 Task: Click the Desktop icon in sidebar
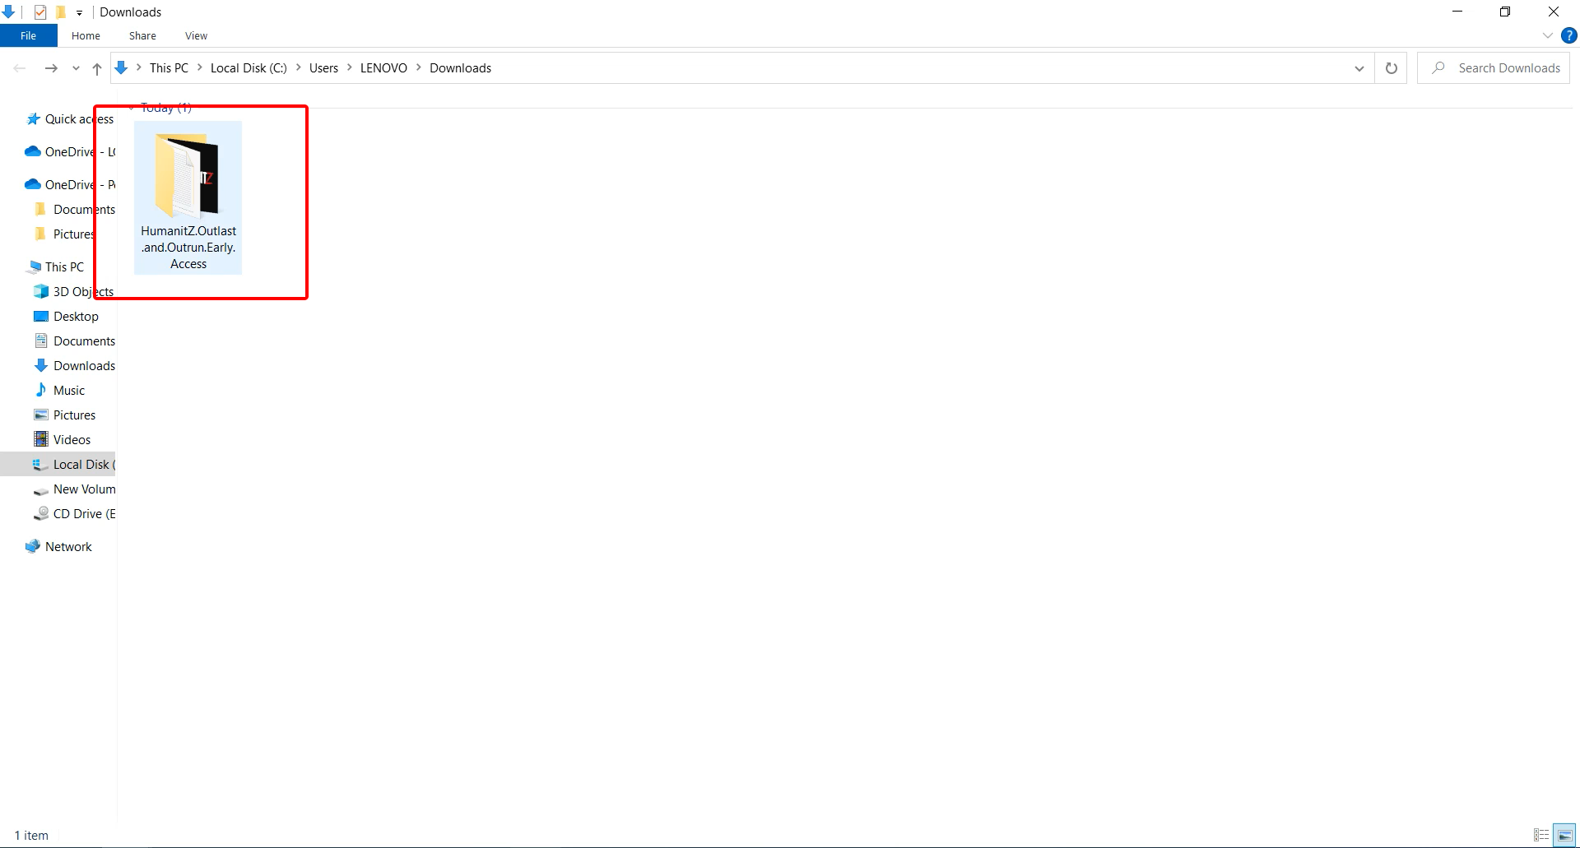click(x=40, y=317)
